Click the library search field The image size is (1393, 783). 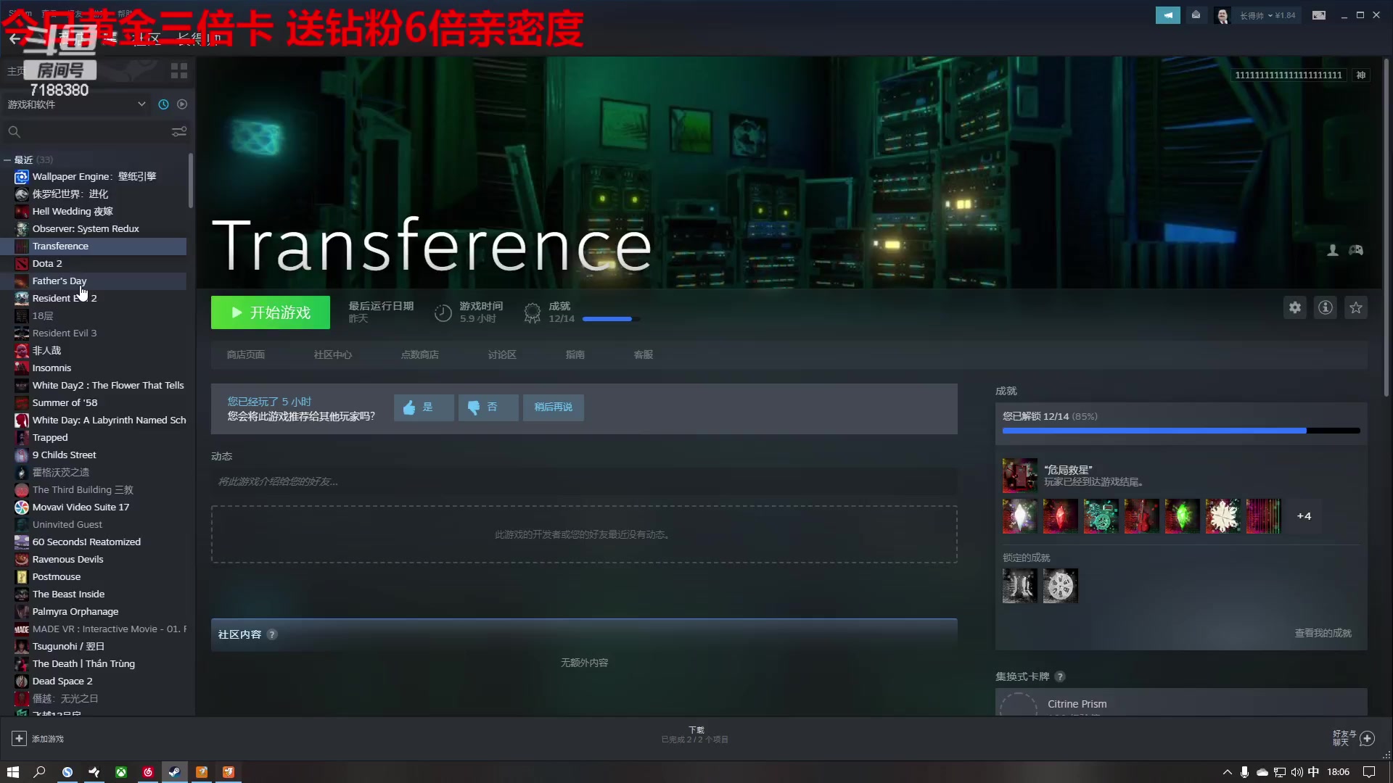pyautogui.click(x=87, y=132)
